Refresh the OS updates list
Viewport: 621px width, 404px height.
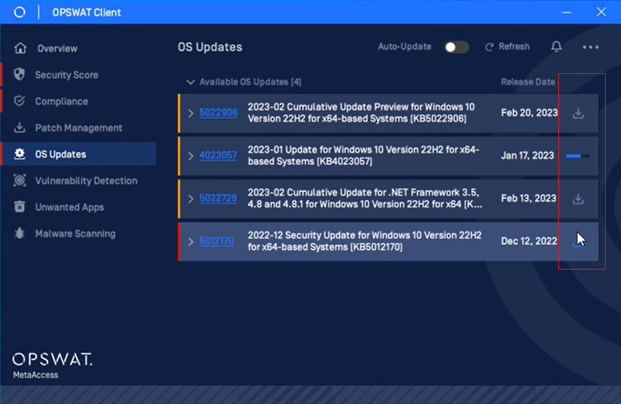point(507,47)
